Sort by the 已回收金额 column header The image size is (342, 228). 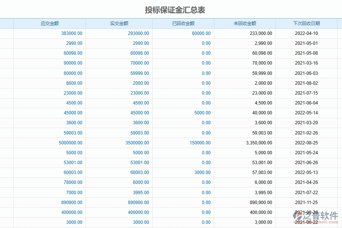pos(183,23)
